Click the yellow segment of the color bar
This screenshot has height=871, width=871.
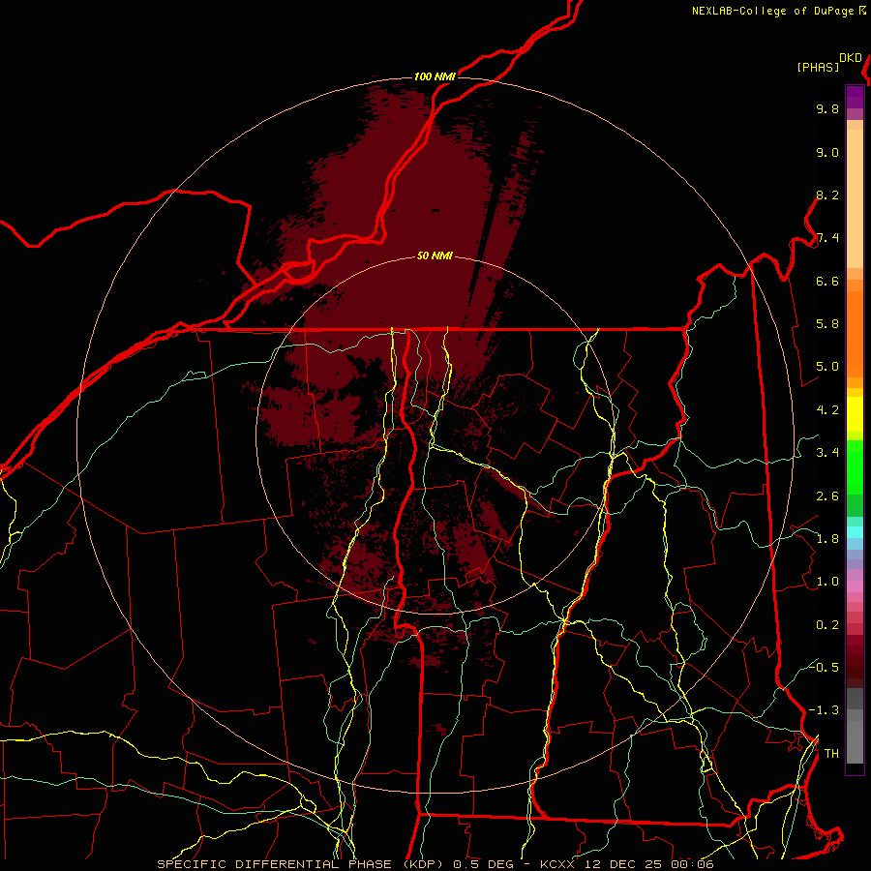click(x=855, y=413)
